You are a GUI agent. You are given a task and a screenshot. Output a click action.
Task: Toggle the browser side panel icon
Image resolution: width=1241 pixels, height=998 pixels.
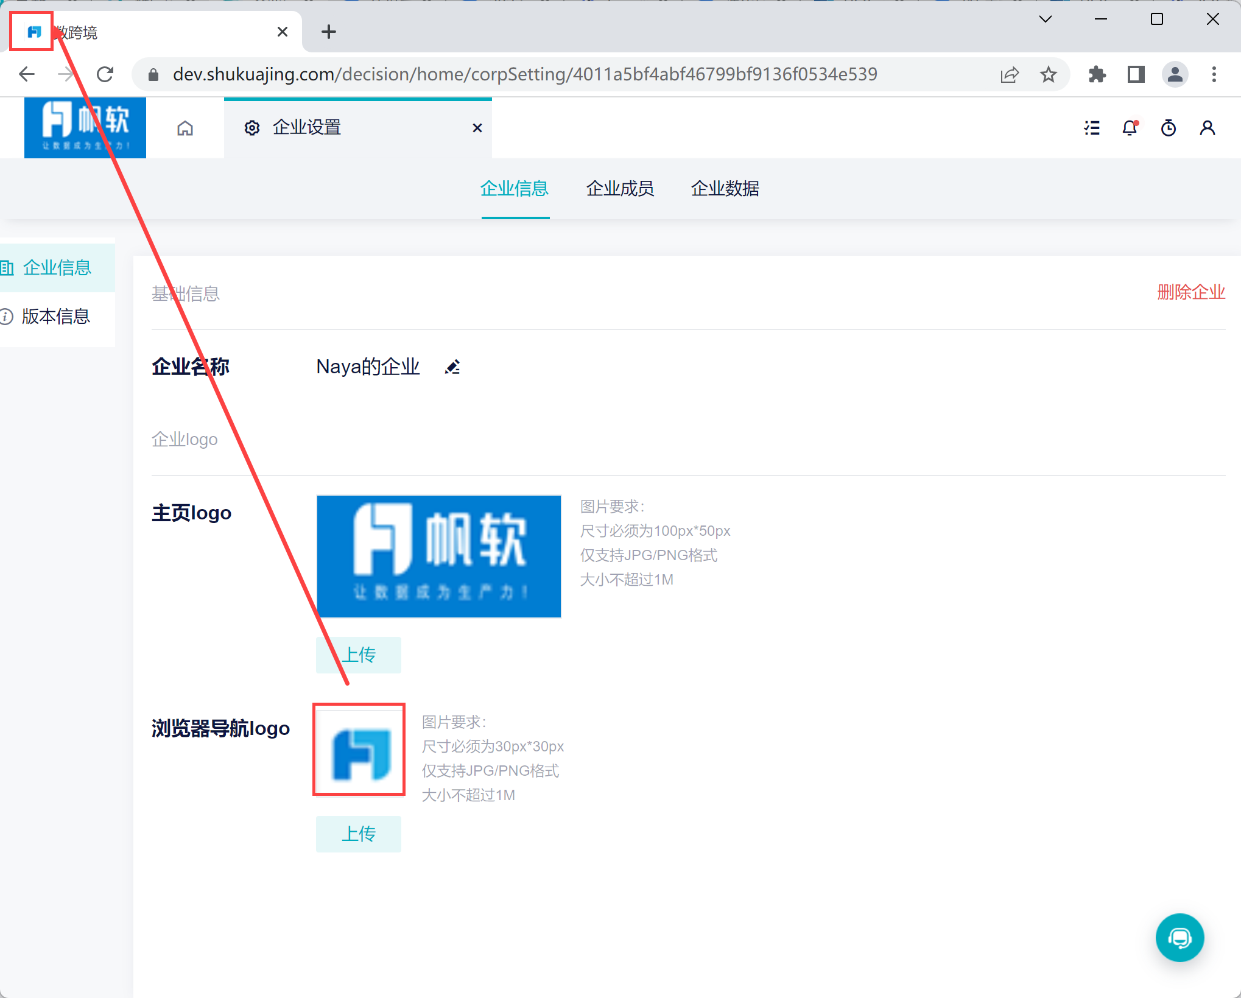coord(1136,74)
